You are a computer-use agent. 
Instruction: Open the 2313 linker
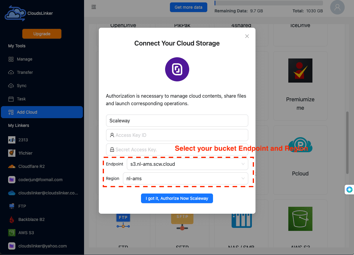click(x=42, y=140)
